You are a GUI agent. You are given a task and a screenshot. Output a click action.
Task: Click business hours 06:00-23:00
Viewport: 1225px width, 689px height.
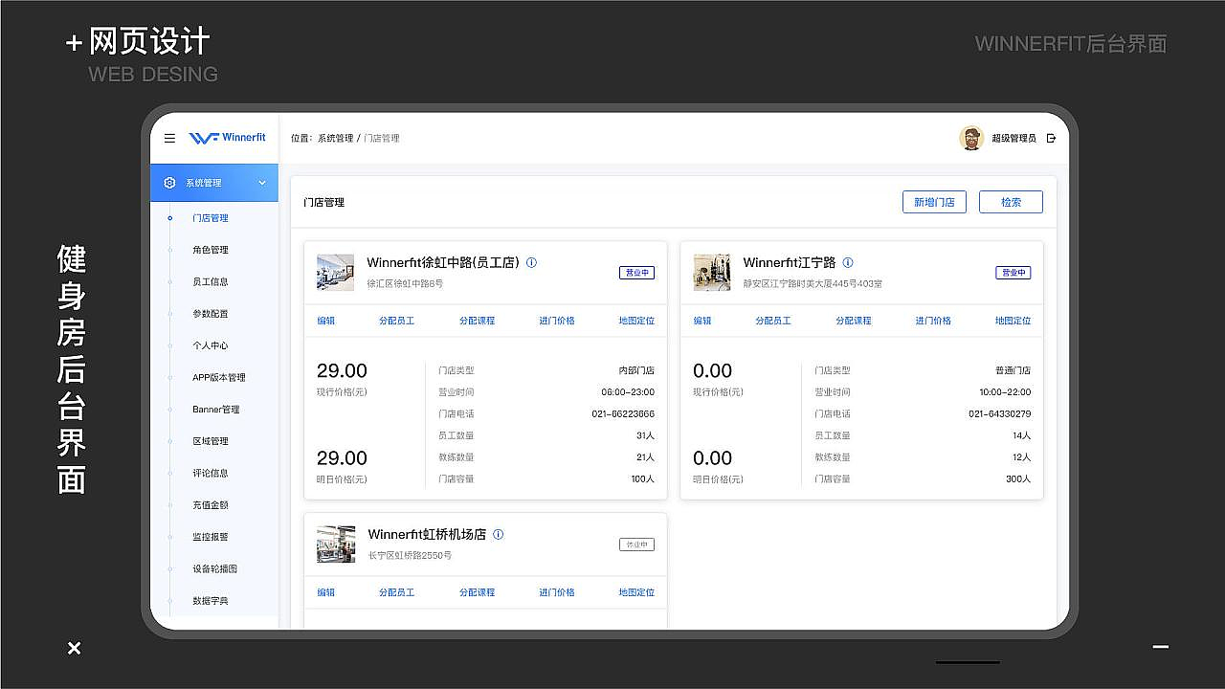(628, 392)
